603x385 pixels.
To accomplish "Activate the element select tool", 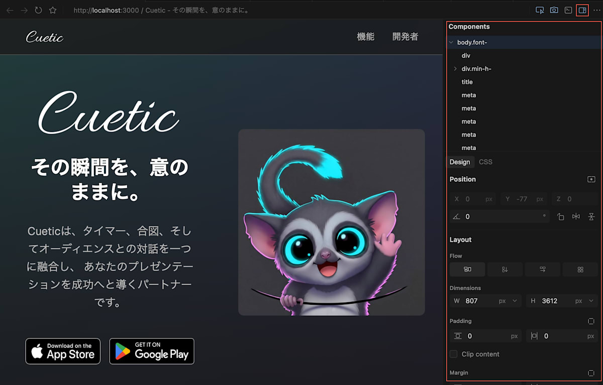I will click(540, 10).
